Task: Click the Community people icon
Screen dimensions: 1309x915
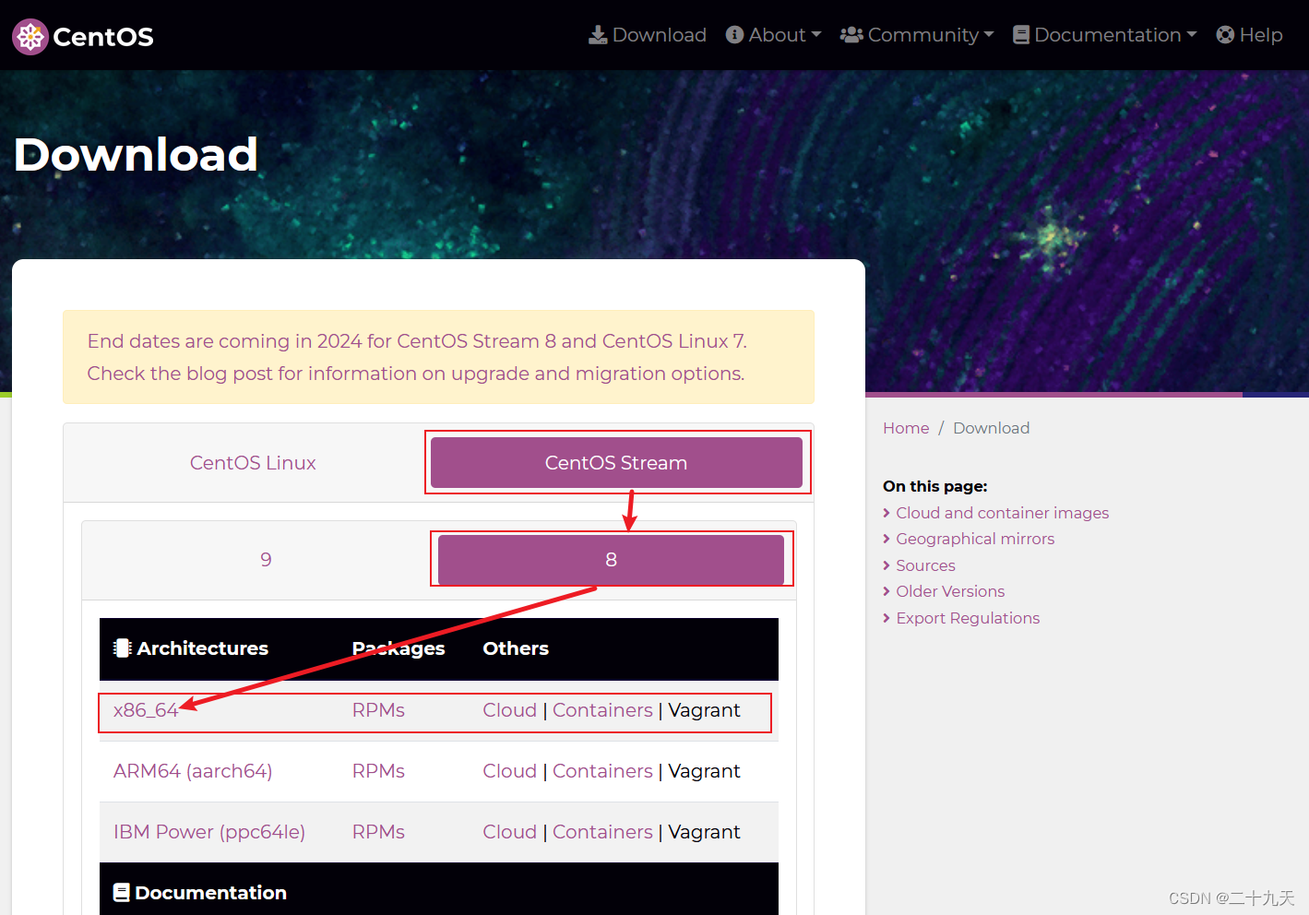Action: point(851,35)
